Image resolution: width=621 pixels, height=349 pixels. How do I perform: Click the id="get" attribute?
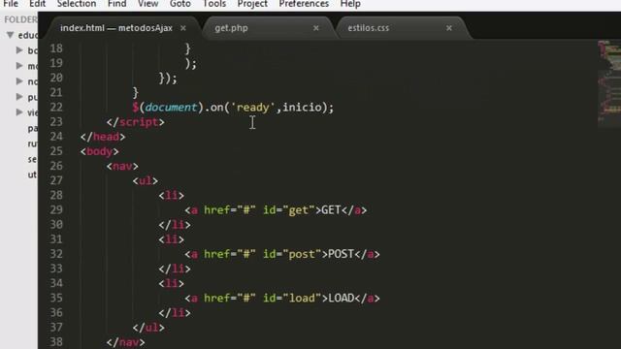point(289,210)
